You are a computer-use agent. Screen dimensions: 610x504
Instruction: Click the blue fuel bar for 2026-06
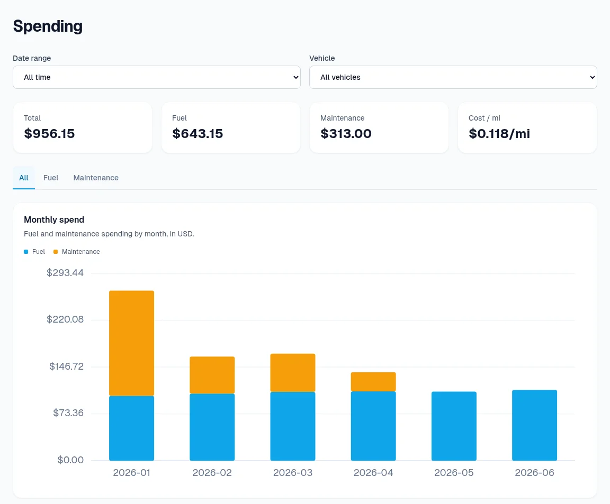(x=534, y=425)
